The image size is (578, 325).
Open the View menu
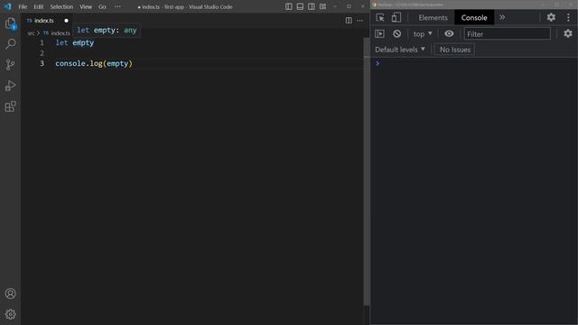click(x=86, y=6)
